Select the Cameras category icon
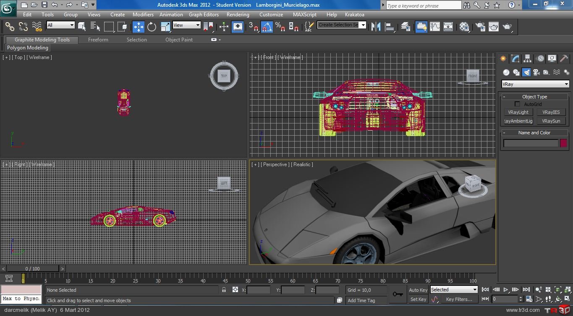The image size is (573, 316). pos(536,72)
